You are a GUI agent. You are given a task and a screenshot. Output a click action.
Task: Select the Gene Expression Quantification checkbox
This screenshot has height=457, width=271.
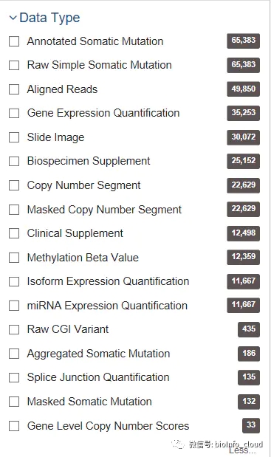tap(14, 114)
